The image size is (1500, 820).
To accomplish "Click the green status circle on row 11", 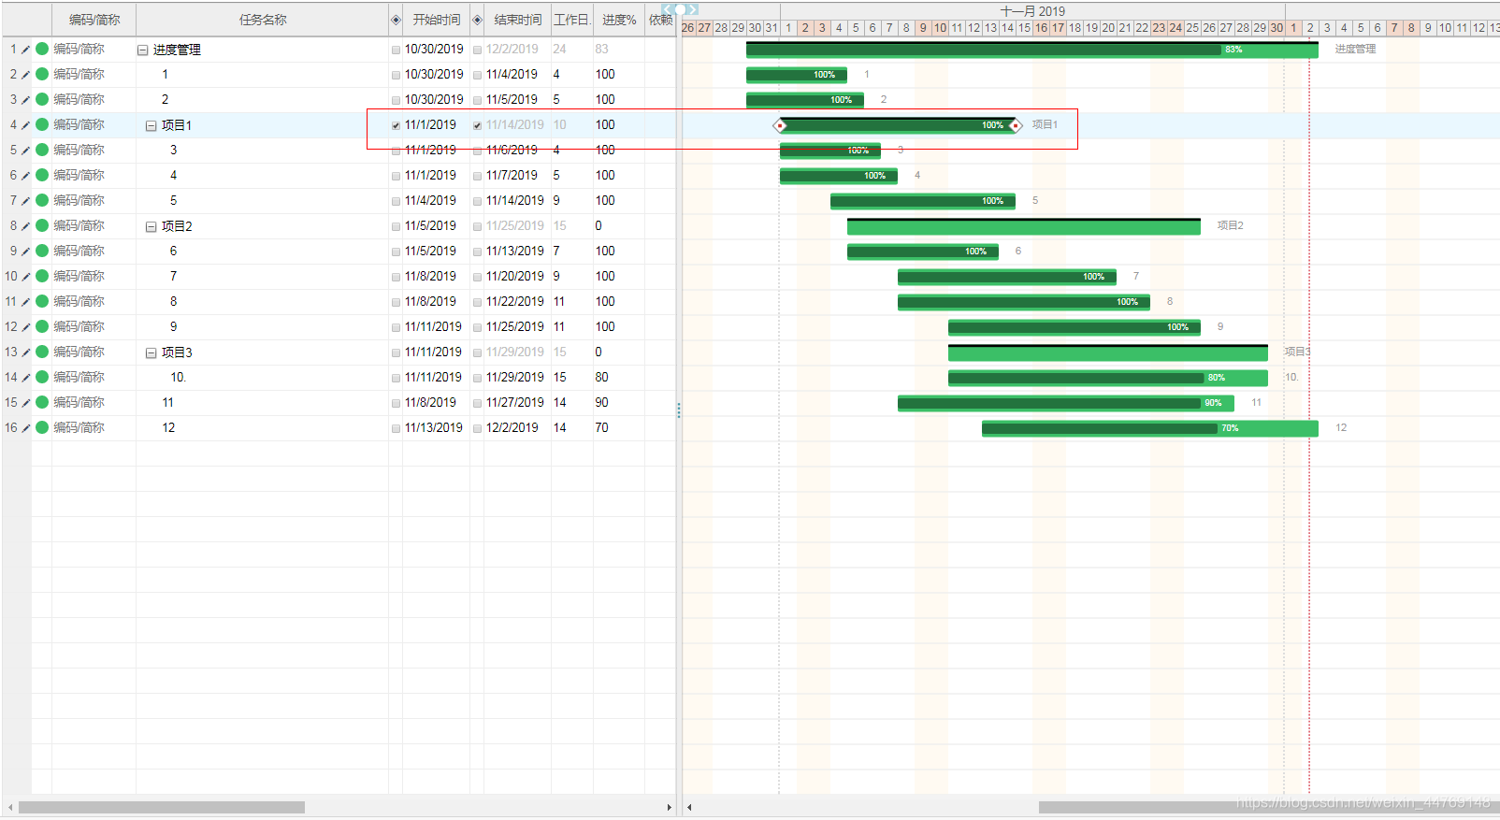I will pos(42,301).
